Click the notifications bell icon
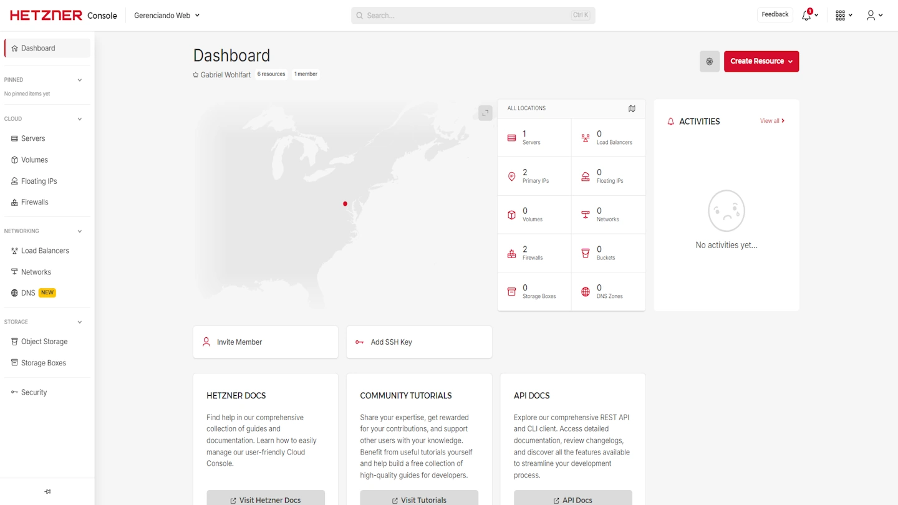Viewport: 898px width, 505px height. [x=806, y=16]
